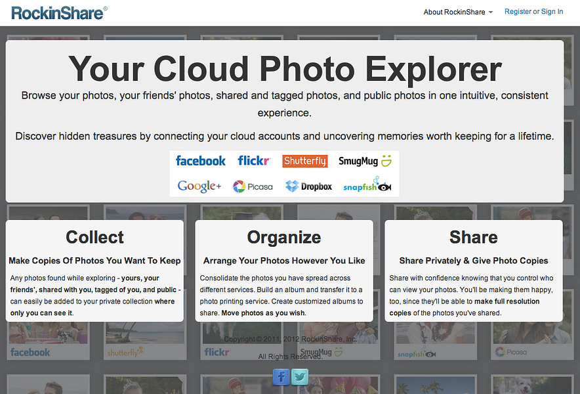Choose the SmugMug logo in services panel
Screen dimensions: 580x394
(x=365, y=161)
